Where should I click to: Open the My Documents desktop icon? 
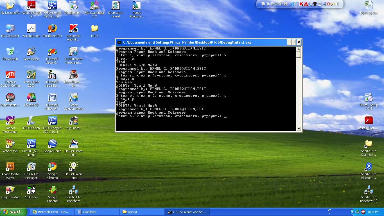(x=10, y=8)
